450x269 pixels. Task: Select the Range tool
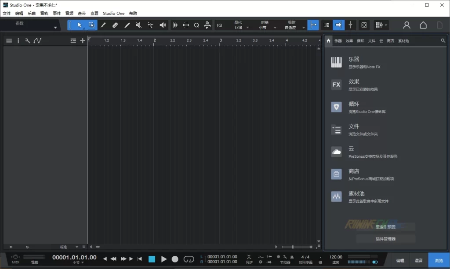(x=91, y=25)
